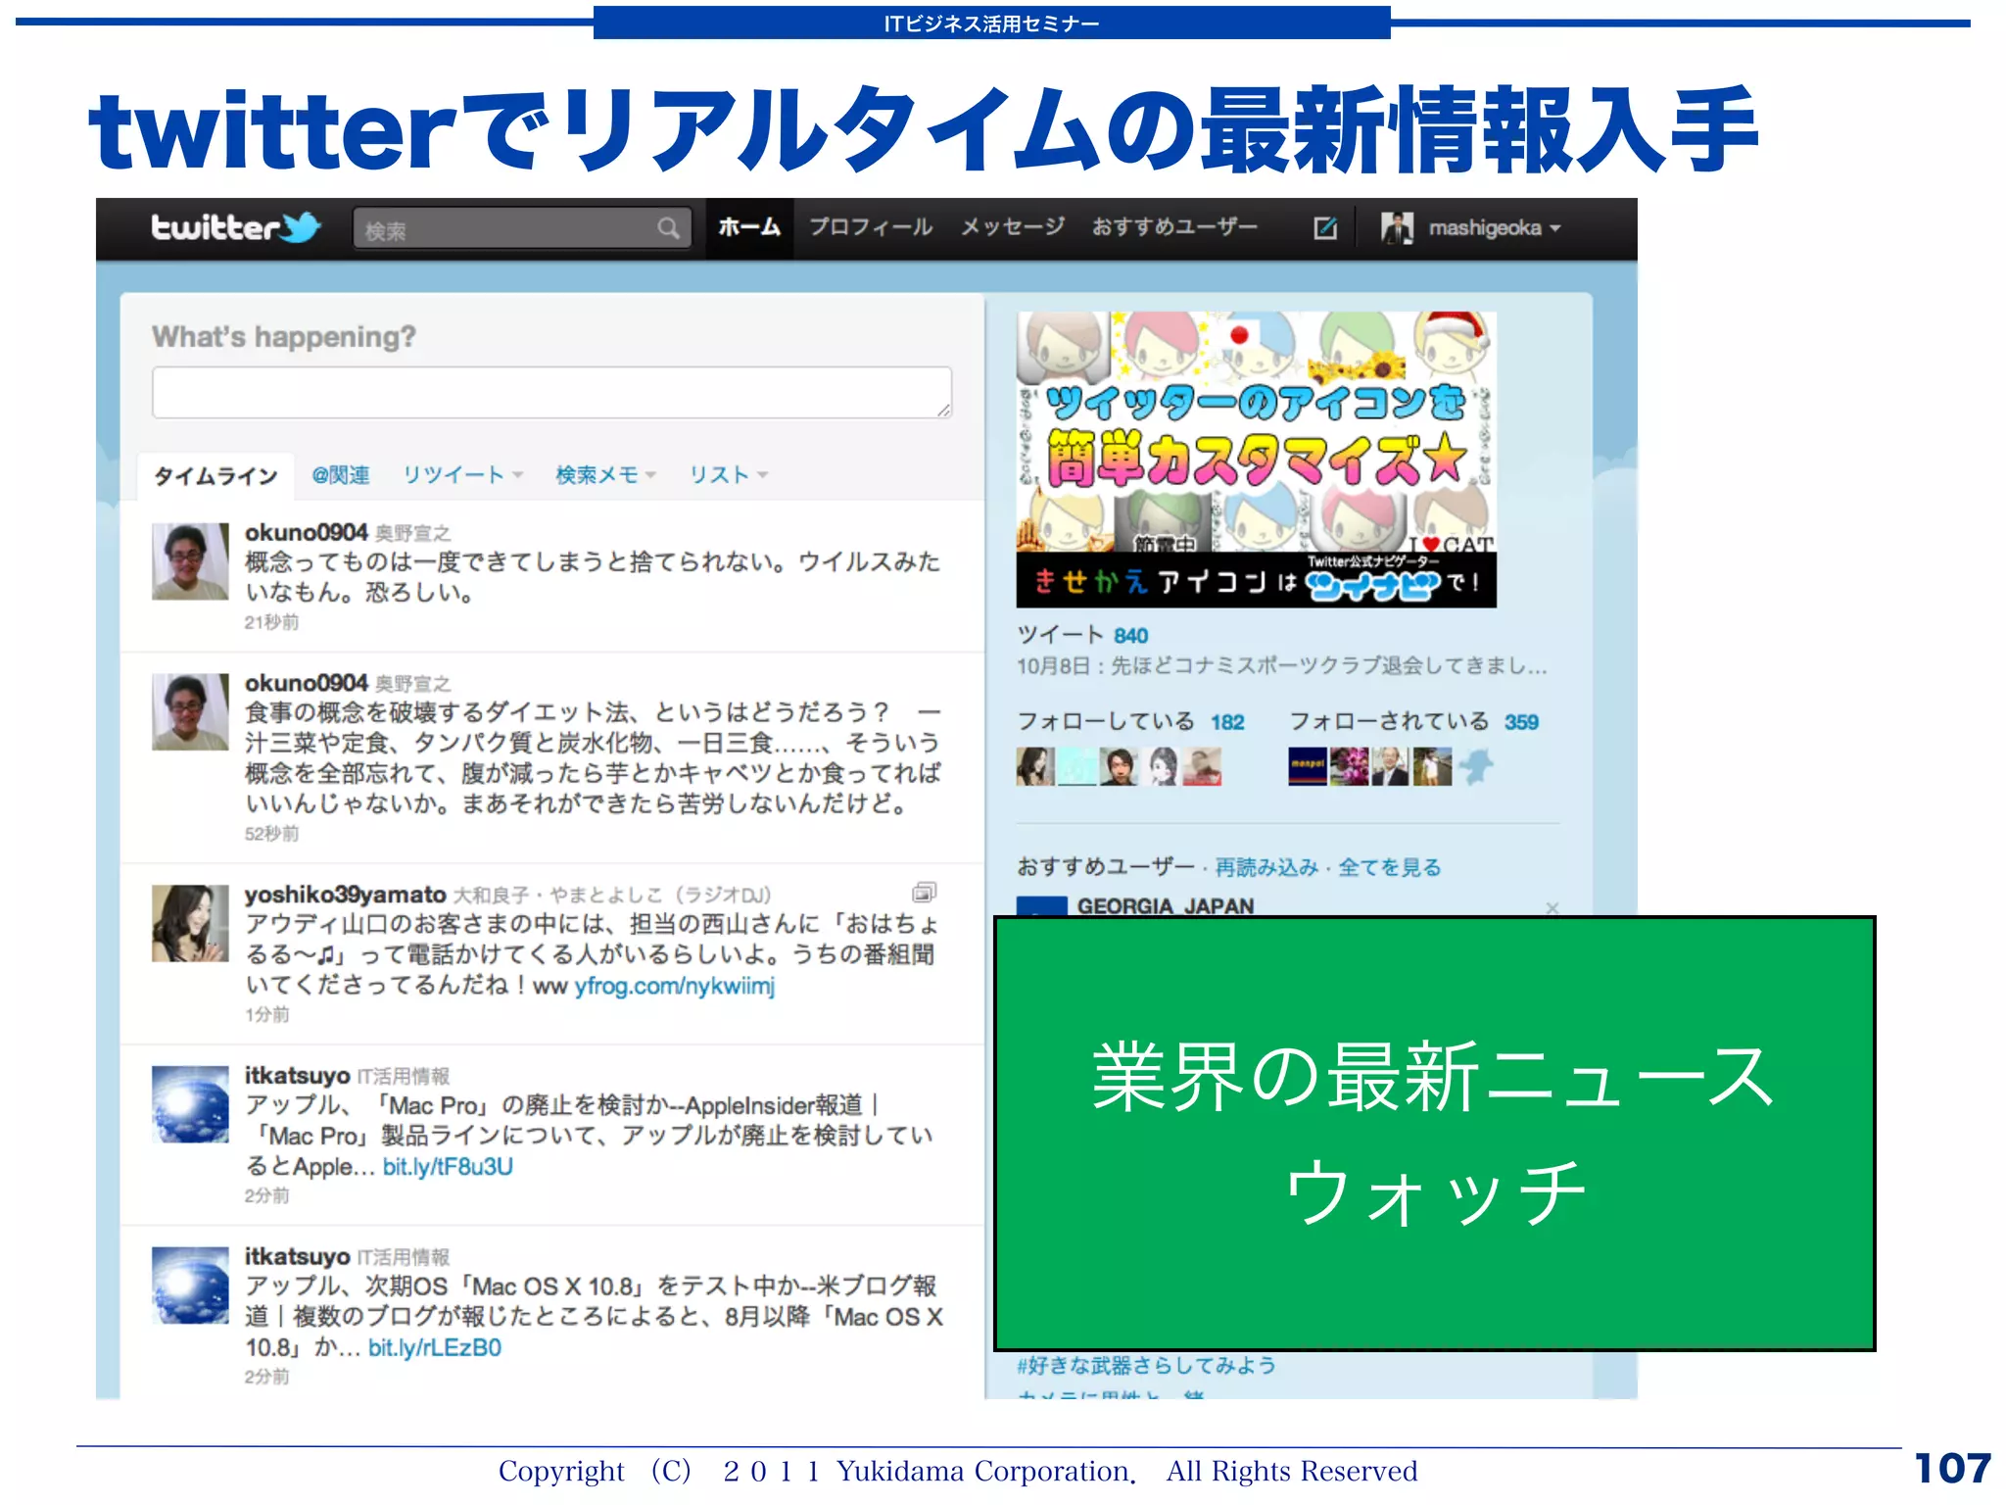Image resolution: width=2006 pixels, height=1505 pixels.
Task: Click the Twitter icon customize banner ad
Action: pyautogui.click(x=1256, y=460)
